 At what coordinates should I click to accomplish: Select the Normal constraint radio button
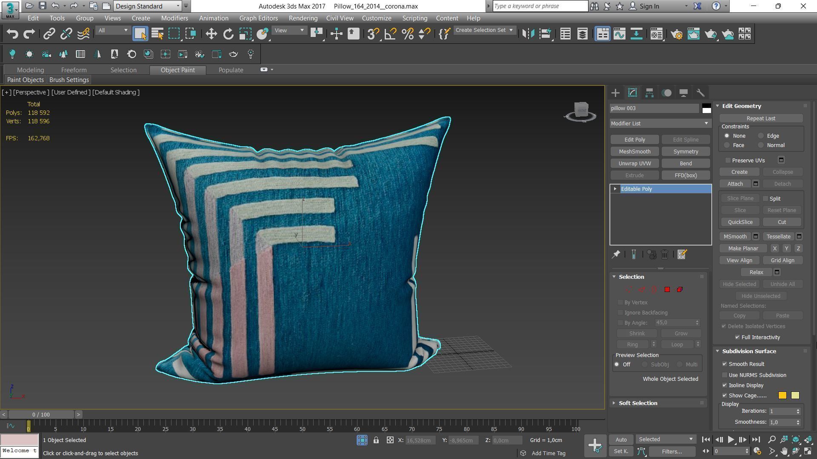pyautogui.click(x=761, y=145)
